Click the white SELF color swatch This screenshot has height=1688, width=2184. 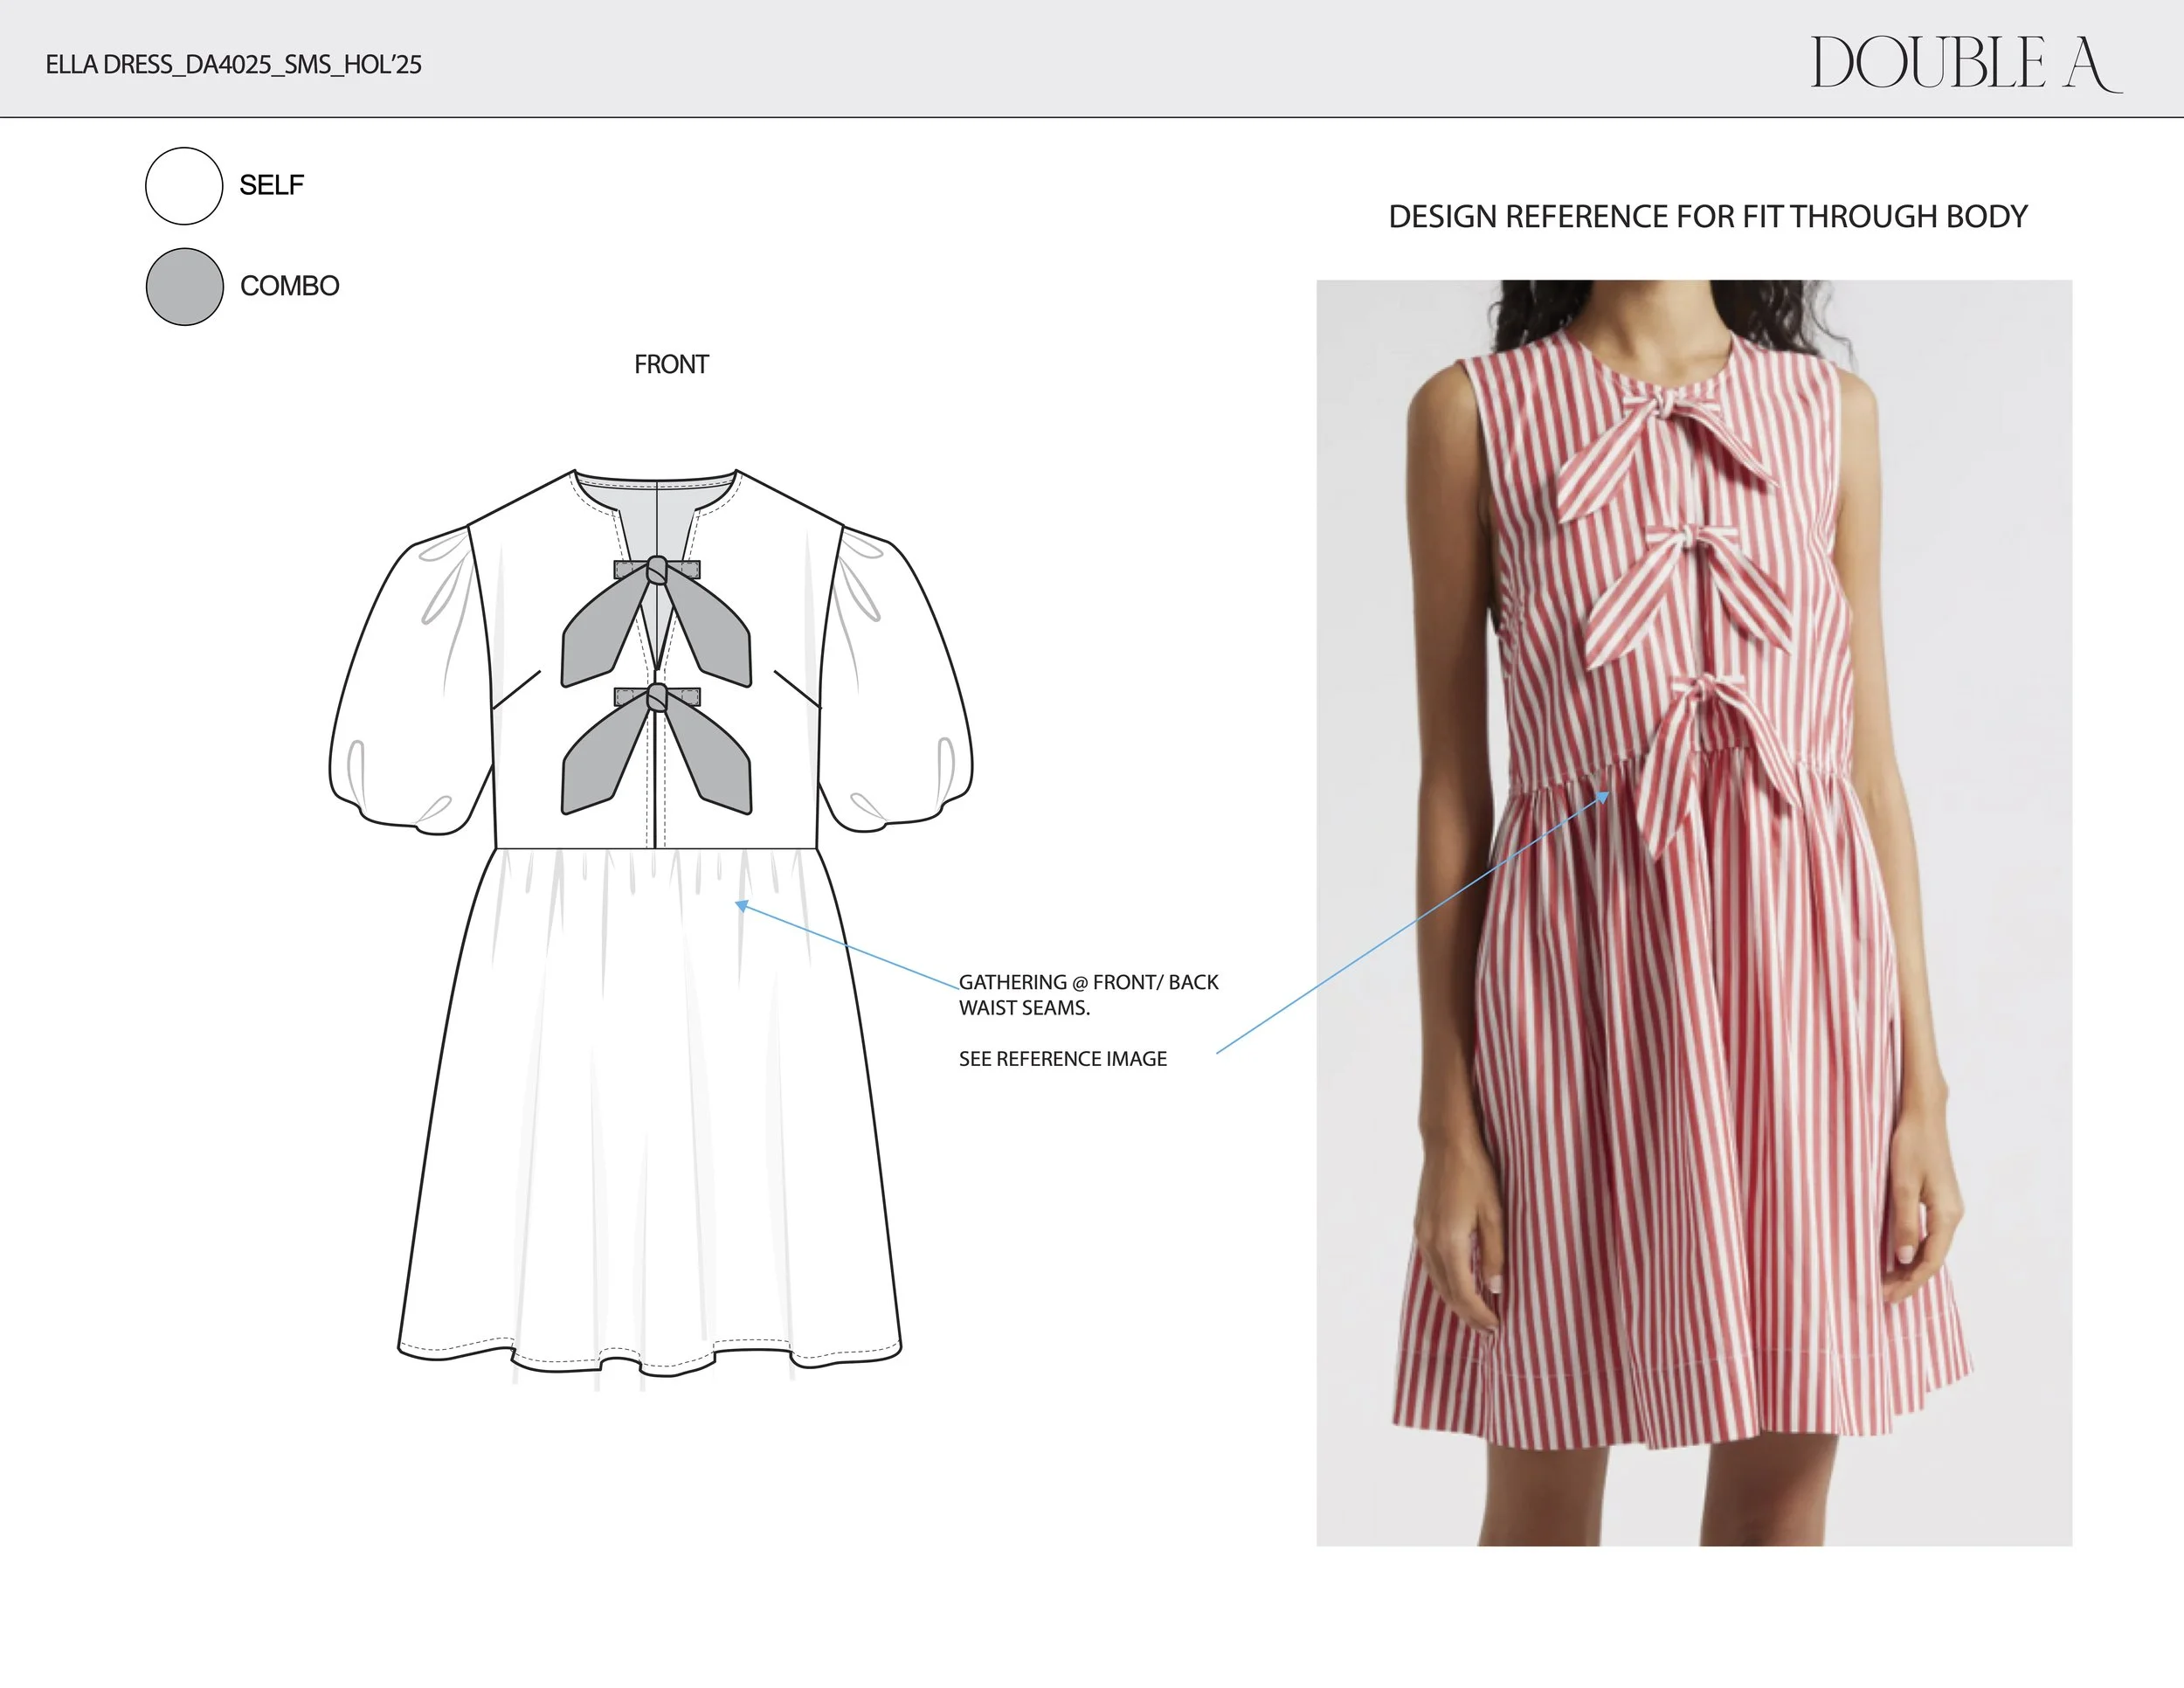point(184,186)
